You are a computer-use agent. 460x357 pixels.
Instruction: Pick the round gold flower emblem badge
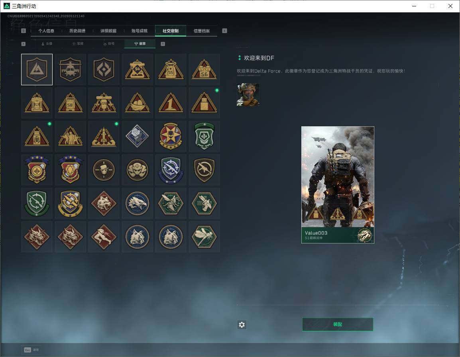click(x=137, y=170)
